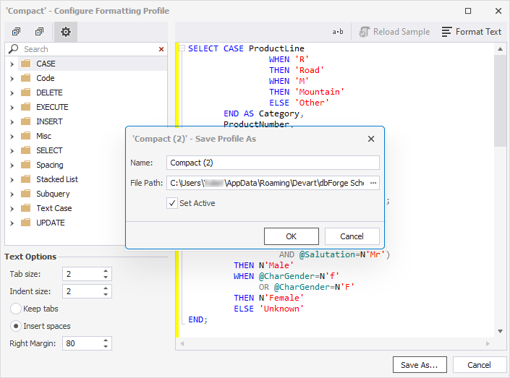Click the INSERT folder icon
The image size is (510, 378).
point(26,121)
